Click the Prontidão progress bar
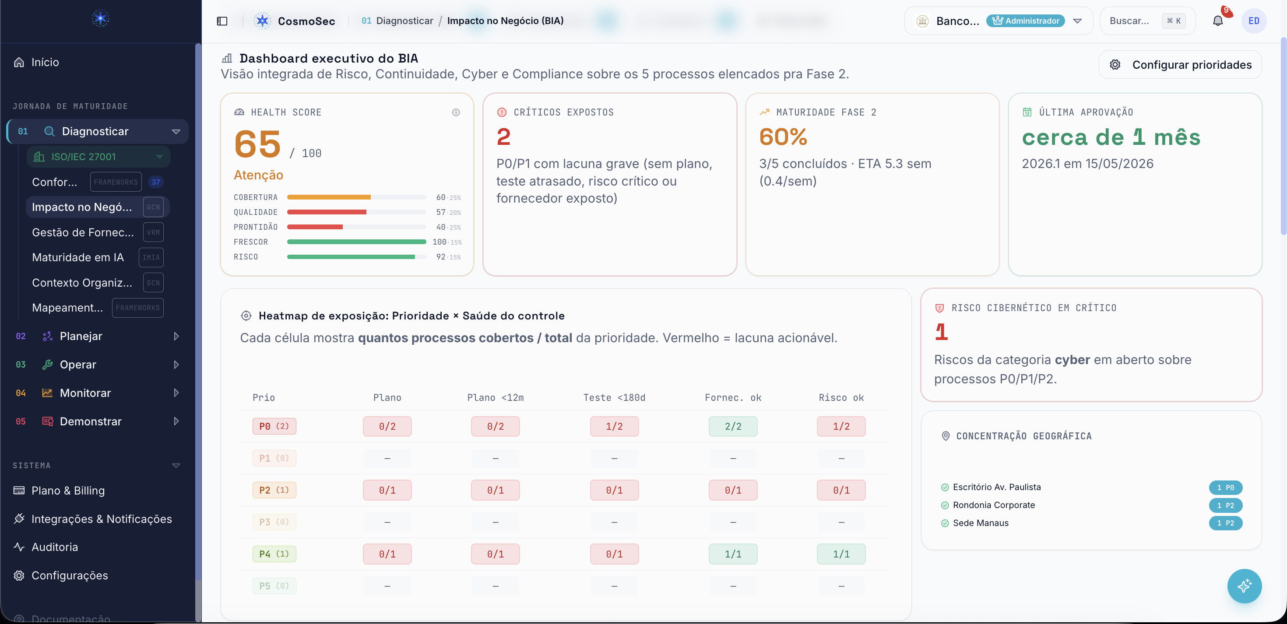This screenshot has width=1287, height=624. pyautogui.click(x=356, y=227)
